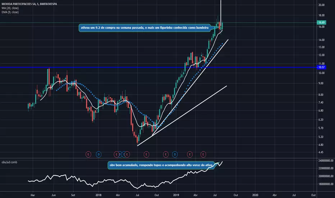
Task: Click the first E earnings marker before 2018
Action: 88,154
